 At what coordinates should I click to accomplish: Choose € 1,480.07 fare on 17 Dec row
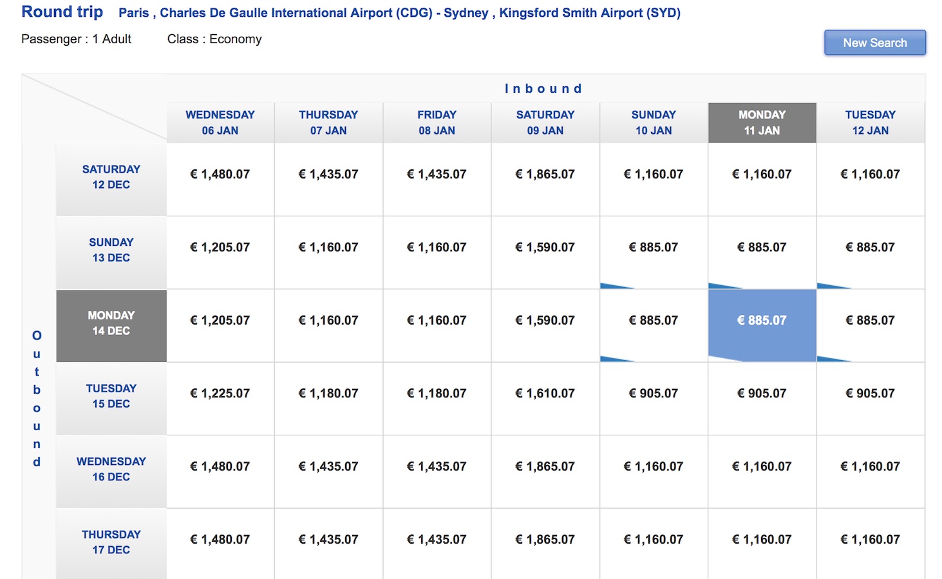(x=220, y=544)
